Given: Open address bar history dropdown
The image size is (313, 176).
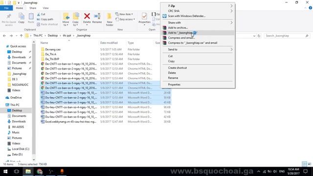Looking at the screenshot, I should [x=254, y=36].
